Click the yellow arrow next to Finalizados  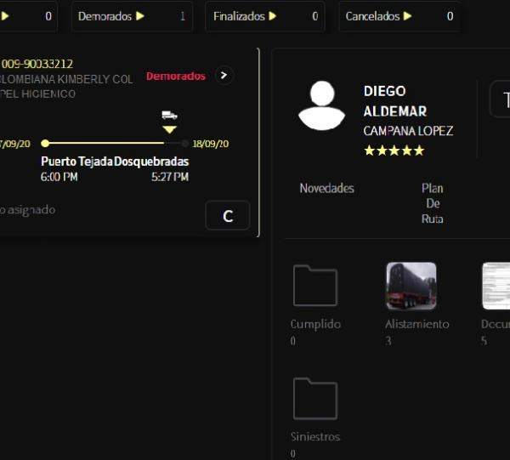click(x=273, y=16)
